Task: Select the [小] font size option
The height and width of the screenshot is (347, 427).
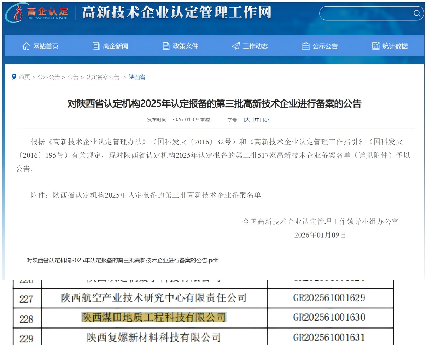Action: [267, 120]
